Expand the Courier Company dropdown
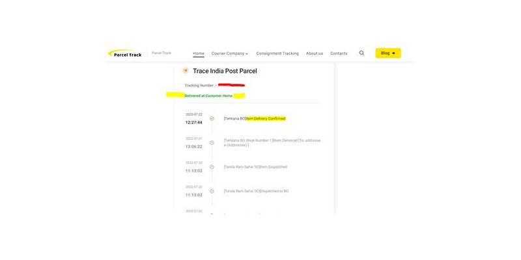Screen dimensions: 521x260 coord(230,53)
